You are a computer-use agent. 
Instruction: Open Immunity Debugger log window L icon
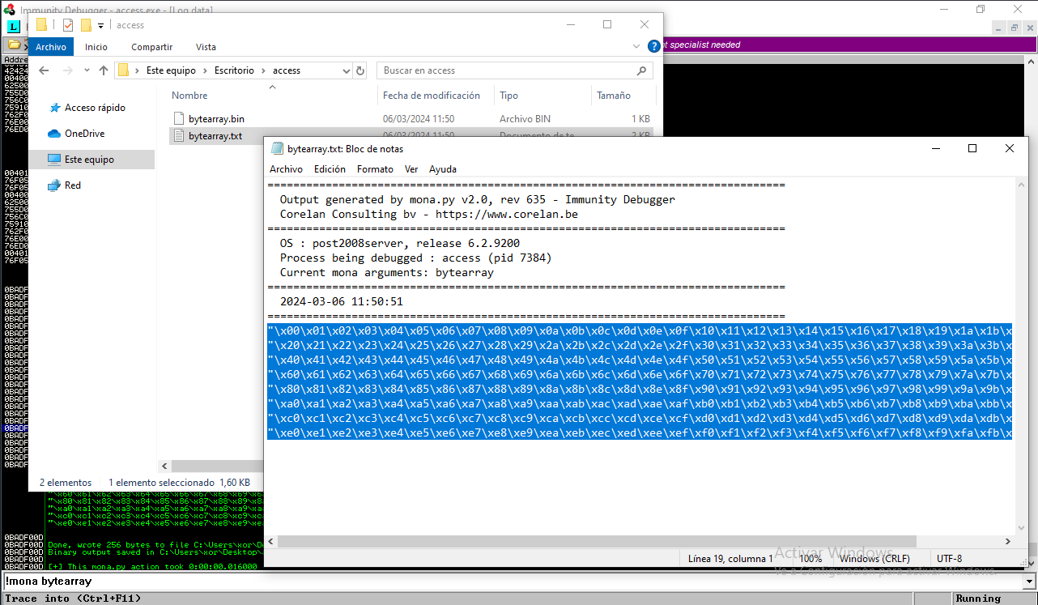[14, 27]
